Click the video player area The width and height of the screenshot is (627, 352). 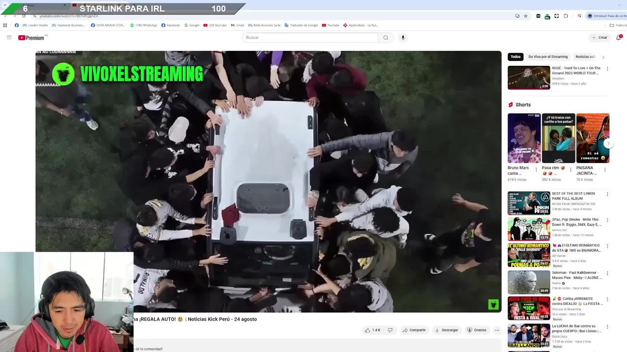pyautogui.click(x=268, y=181)
